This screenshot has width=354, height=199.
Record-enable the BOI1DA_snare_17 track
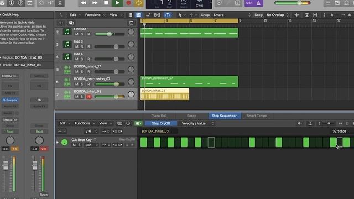(x=88, y=71)
